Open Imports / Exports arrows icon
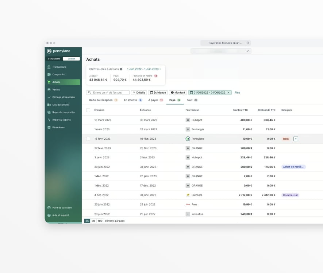 (x=49, y=120)
